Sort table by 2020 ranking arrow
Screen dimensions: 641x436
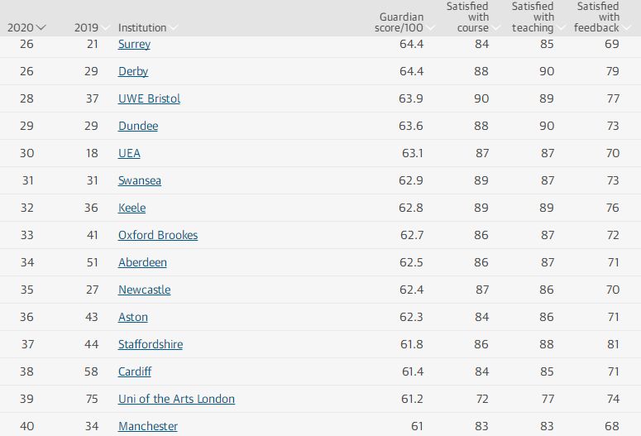tap(41, 28)
